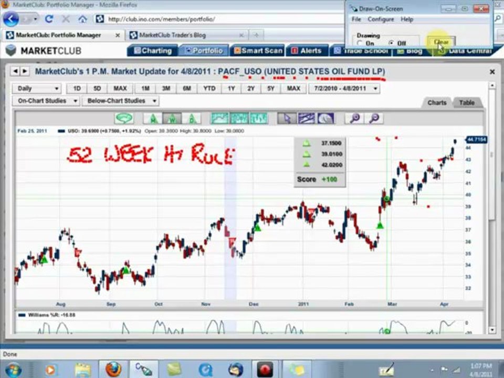Select Charts view tab
Viewport: 504px width, 378px height.
click(437, 102)
